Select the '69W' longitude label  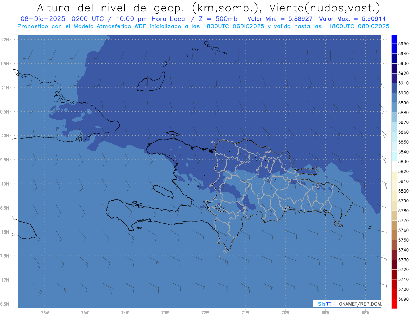point(325,313)
